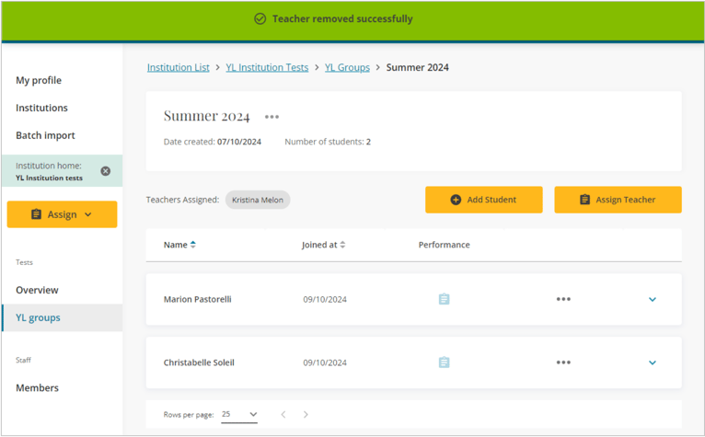Open three-dot menu for Marion Pastorelli
Viewport: 705px width, 437px height.
[563, 299]
